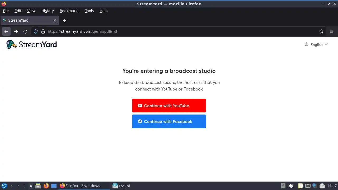
Task: Open the Edit menu
Action: click(x=18, y=11)
